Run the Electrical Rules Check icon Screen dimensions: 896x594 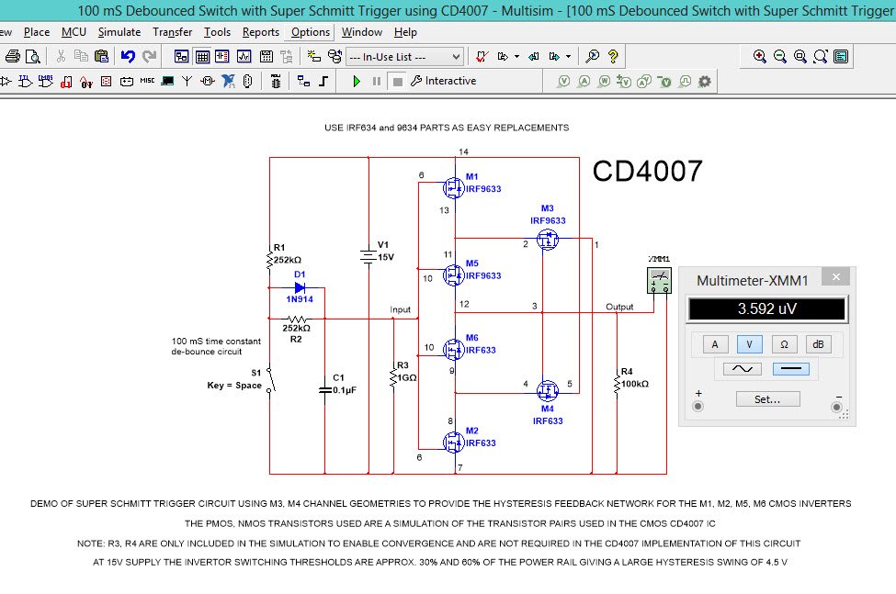point(482,56)
